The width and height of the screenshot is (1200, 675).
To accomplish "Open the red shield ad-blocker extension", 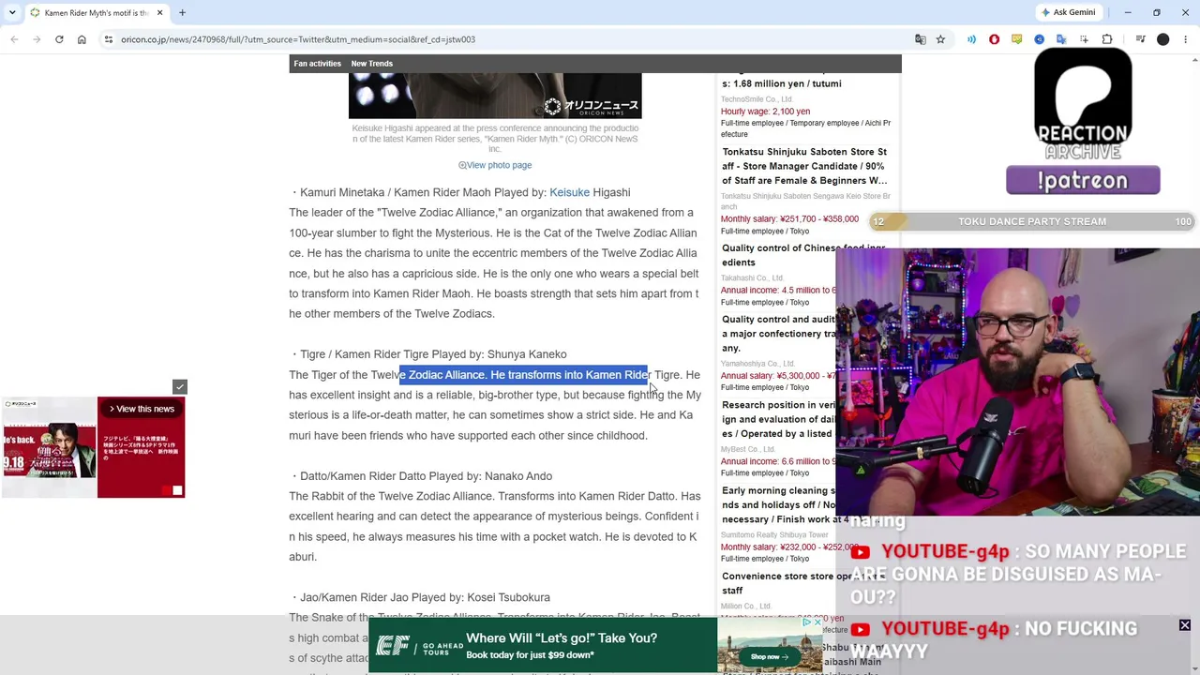I will tap(994, 39).
